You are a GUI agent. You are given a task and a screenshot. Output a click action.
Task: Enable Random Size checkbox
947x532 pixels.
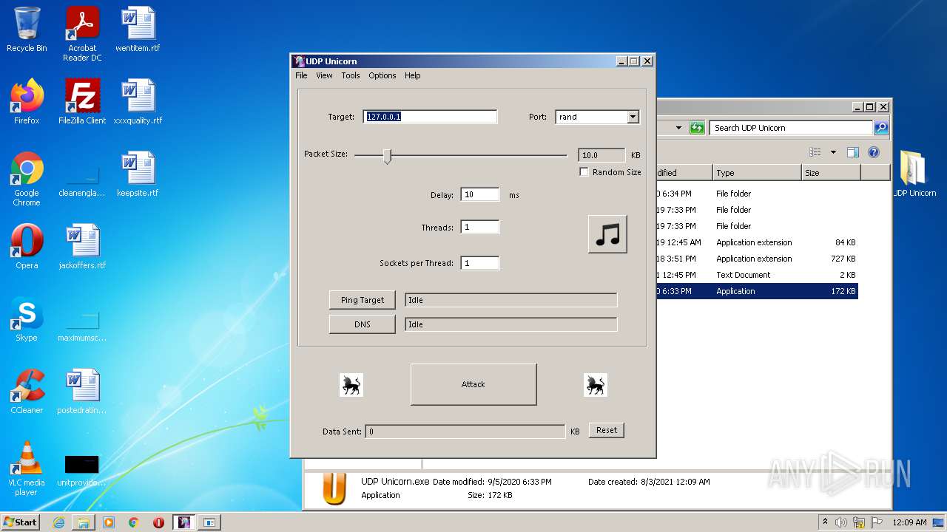584,172
